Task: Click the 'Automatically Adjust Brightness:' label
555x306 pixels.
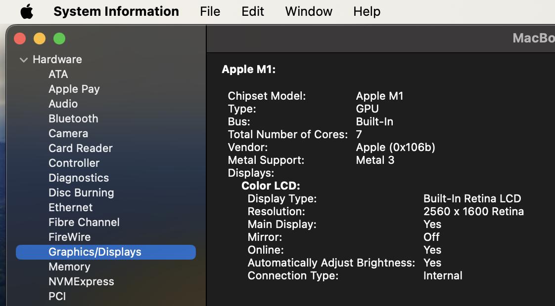Action: coord(331,263)
